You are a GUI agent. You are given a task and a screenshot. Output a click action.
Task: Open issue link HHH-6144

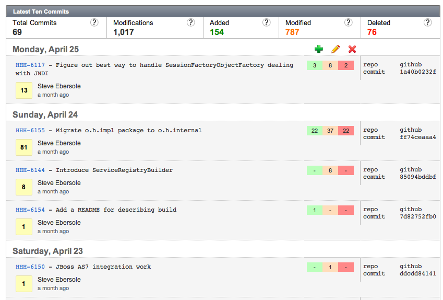(x=30, y=170)
